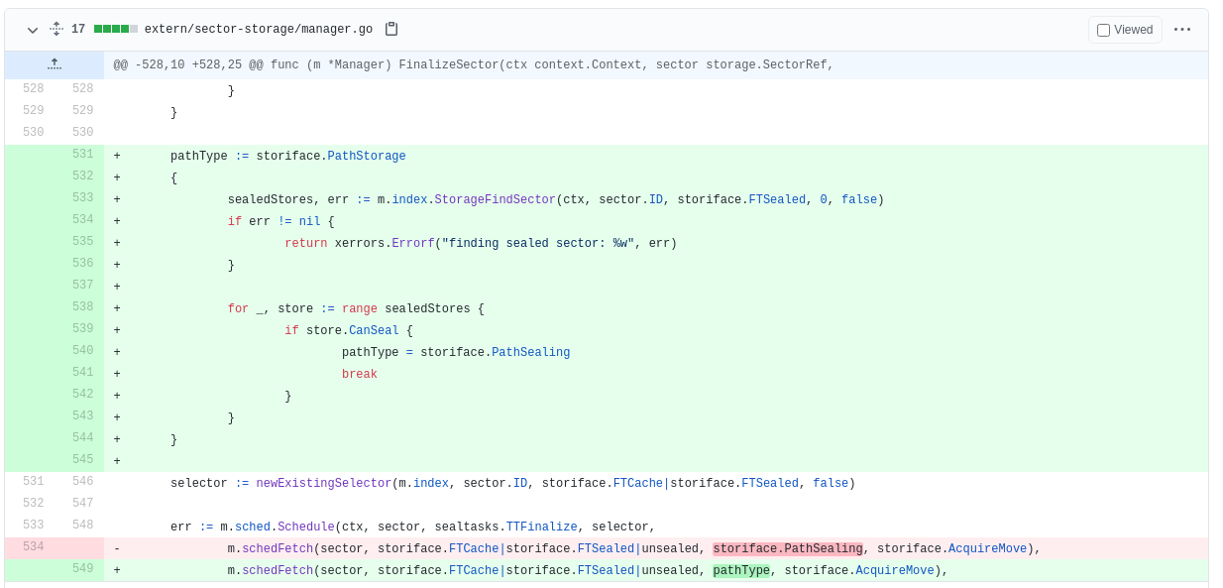Select new line number 546
This screenshot has height=588, width=1223.
coord(82,483)
